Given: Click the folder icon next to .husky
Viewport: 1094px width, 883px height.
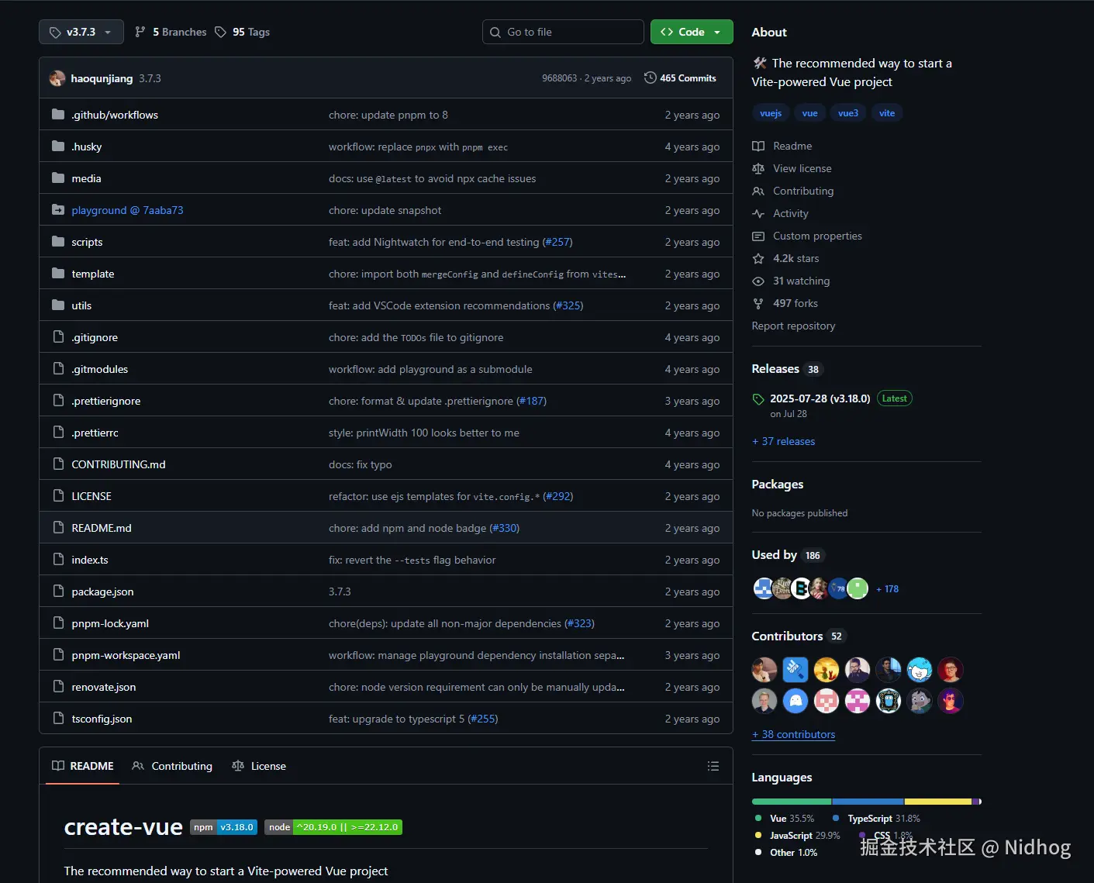Looking at the screenshot, I should (58, 147).
